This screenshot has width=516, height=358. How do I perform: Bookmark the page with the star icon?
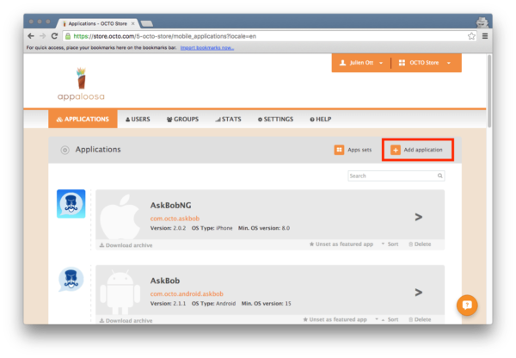coord(471,36)
